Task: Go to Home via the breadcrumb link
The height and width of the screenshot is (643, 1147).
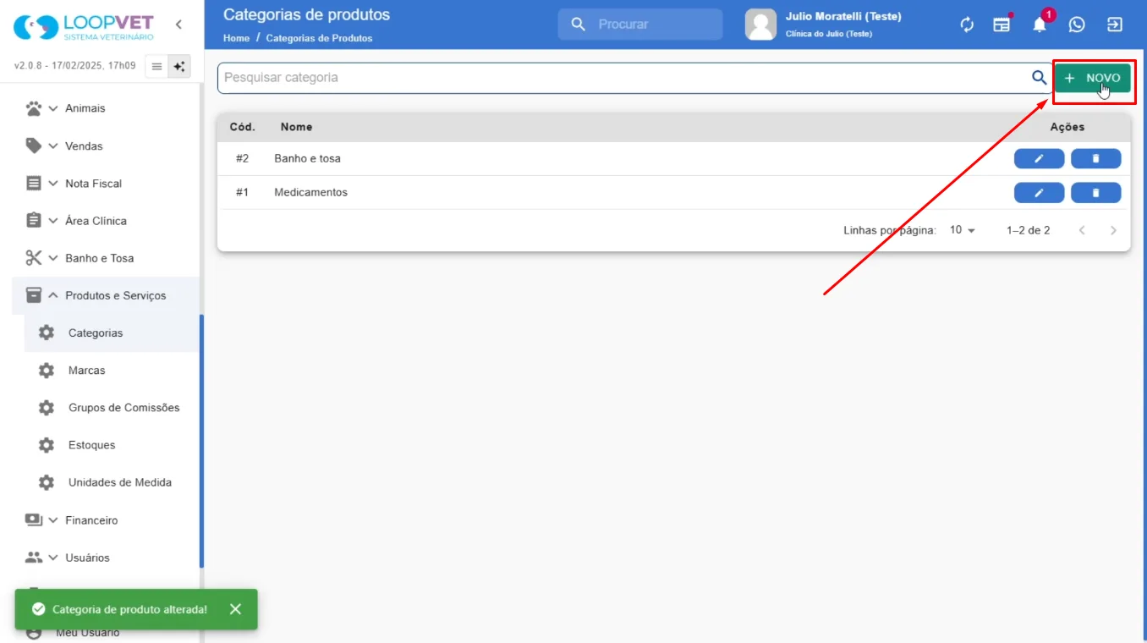Action: click(x=236, y=38)
